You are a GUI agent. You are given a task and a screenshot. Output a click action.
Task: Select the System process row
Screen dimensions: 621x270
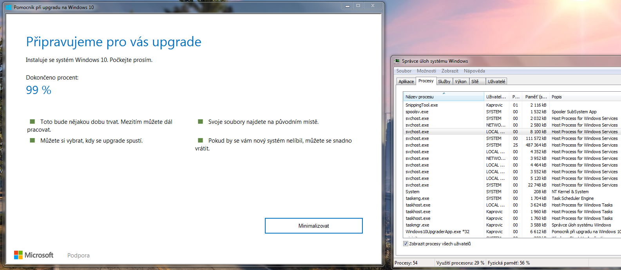[512, 192]
